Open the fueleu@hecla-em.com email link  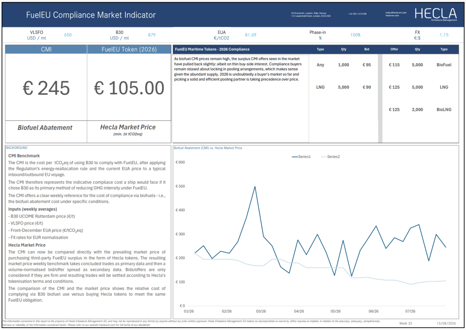pos(396,13)
